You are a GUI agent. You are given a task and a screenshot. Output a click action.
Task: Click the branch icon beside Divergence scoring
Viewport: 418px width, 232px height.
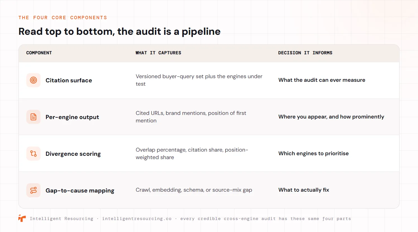33,154
